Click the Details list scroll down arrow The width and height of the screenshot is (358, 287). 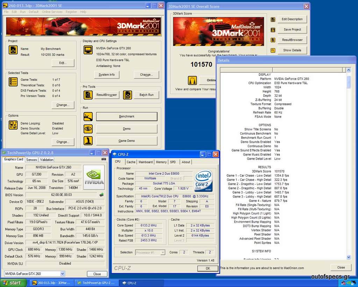349,257
